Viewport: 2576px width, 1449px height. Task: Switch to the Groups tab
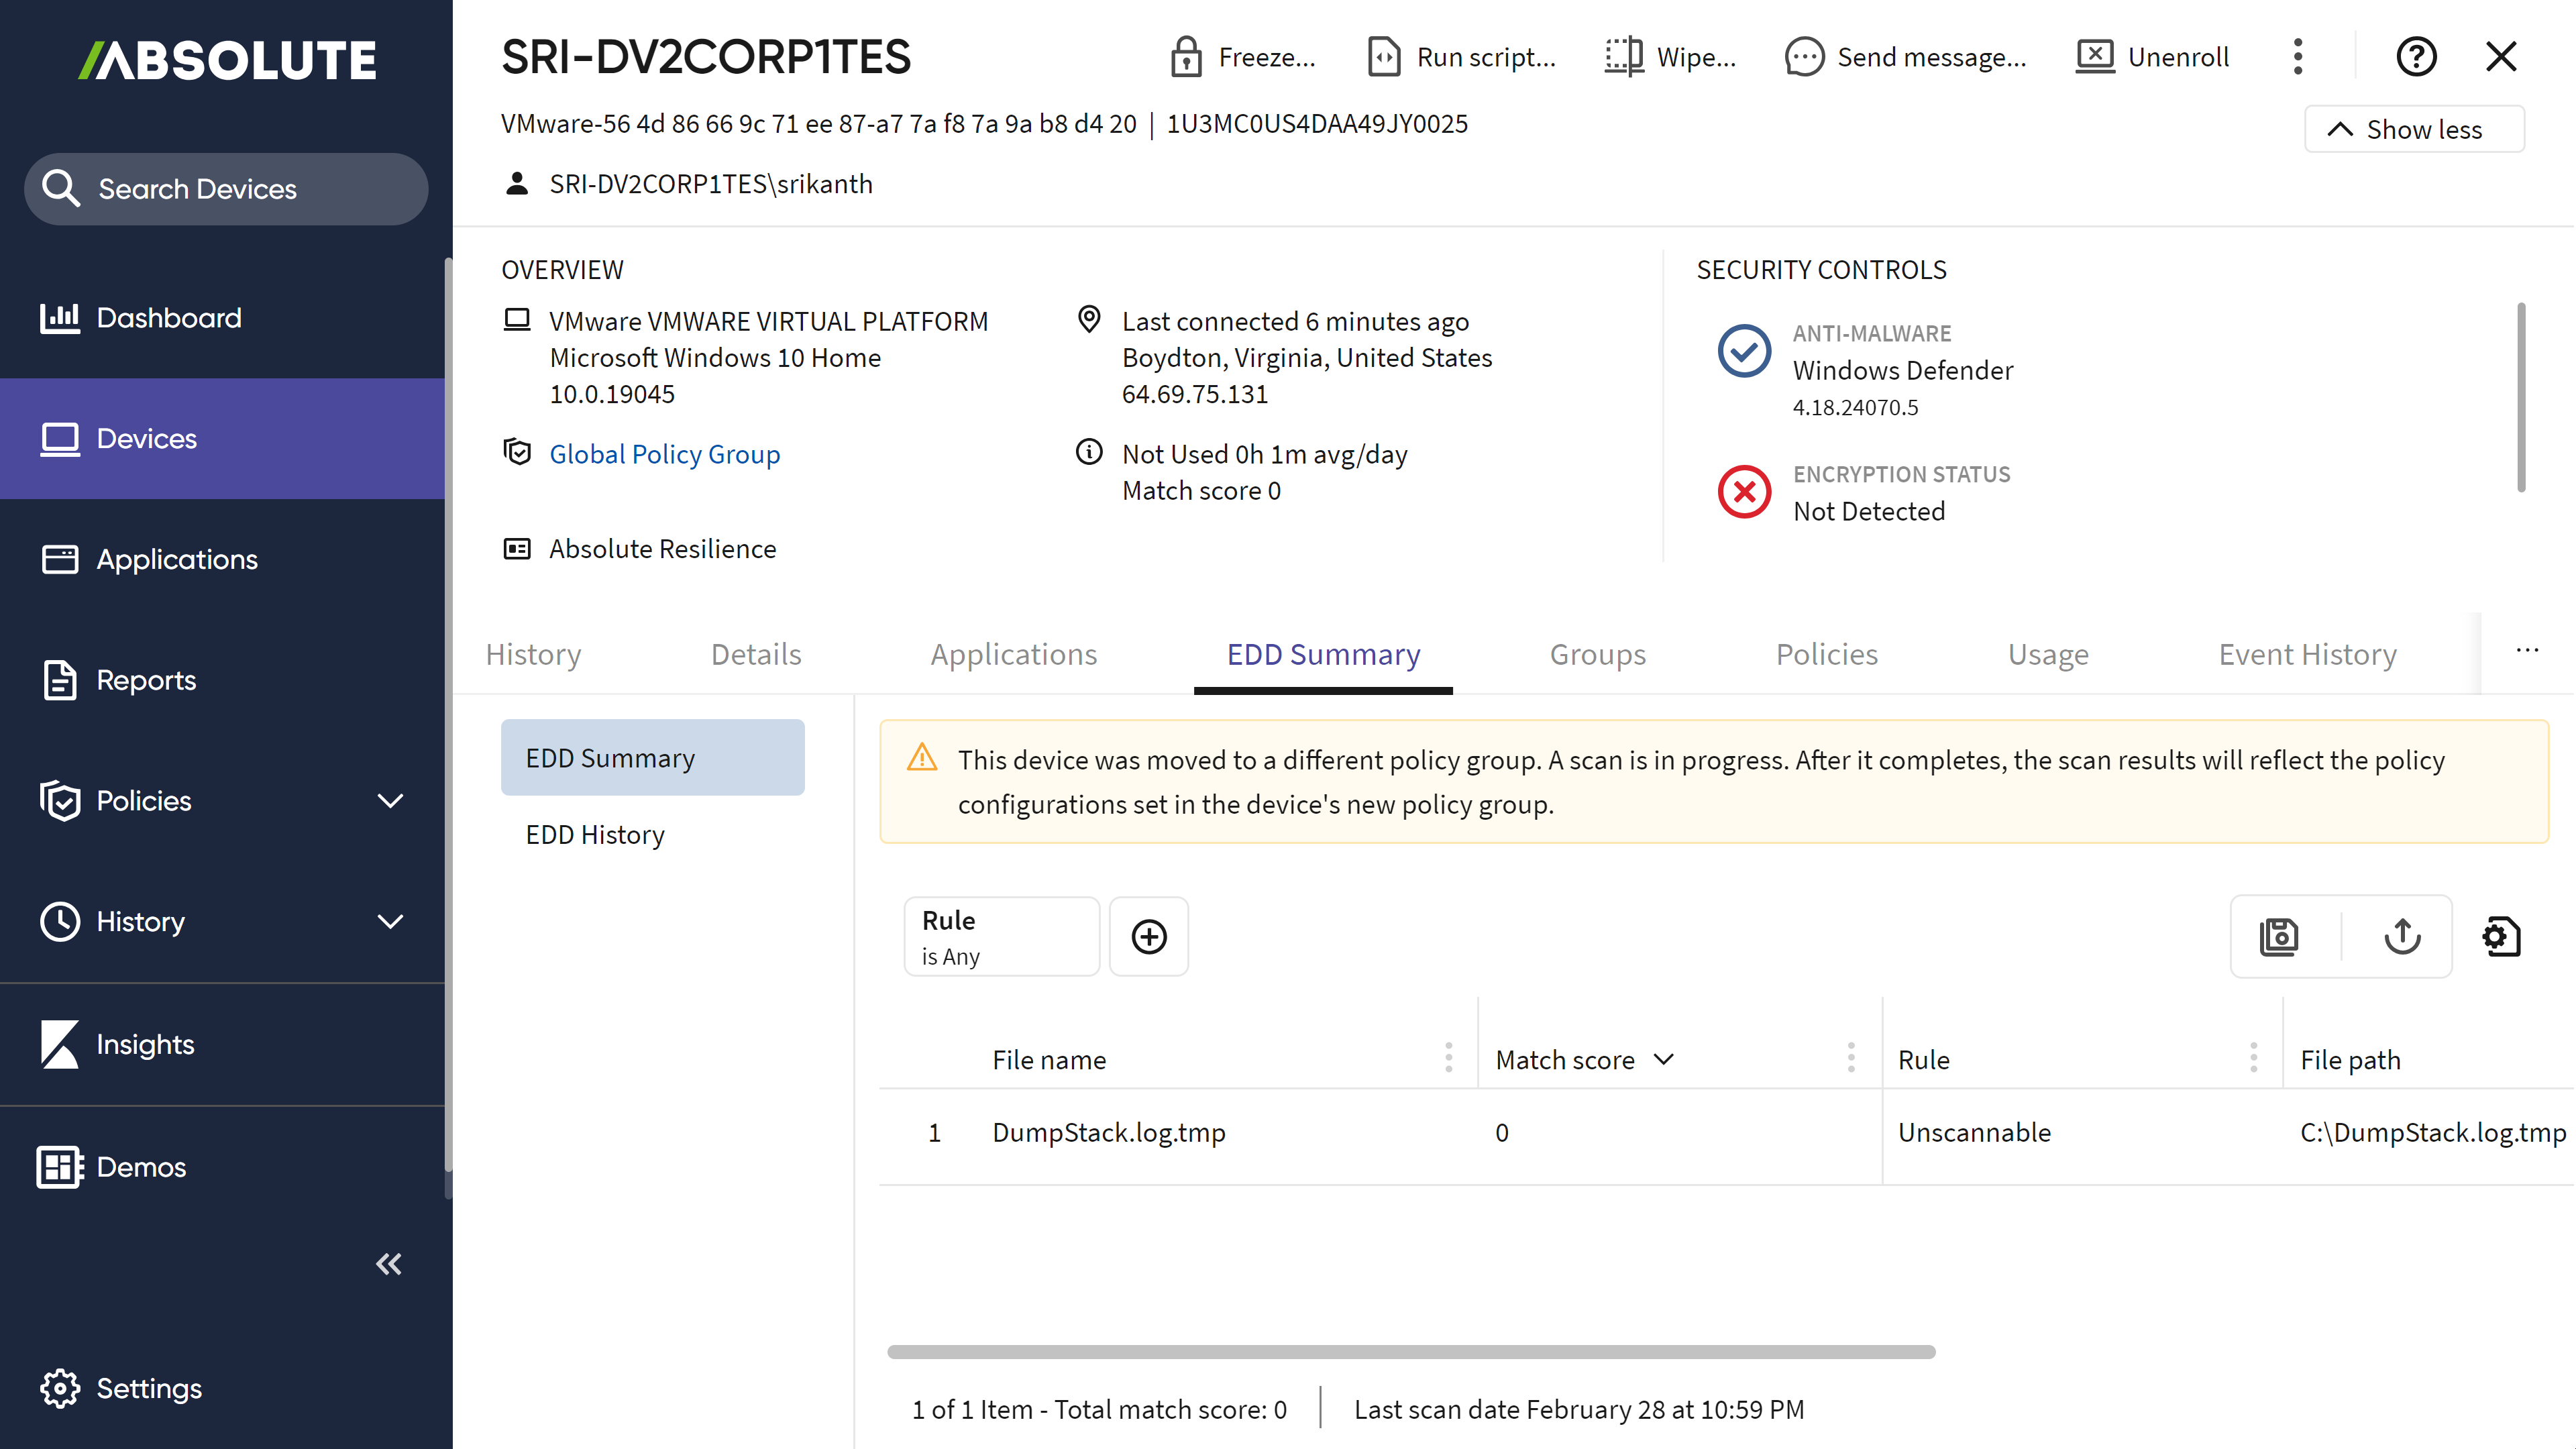coord(1597,654)
